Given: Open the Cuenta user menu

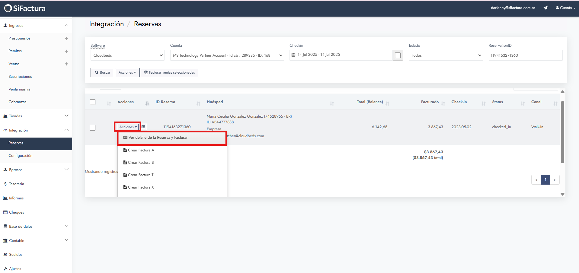Looking at the screenshot, I should pyautogui.click(x=565, y=8).
